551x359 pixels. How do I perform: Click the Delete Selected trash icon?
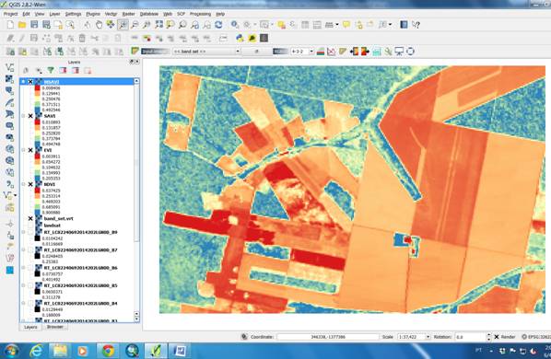(x=82, y=38)
